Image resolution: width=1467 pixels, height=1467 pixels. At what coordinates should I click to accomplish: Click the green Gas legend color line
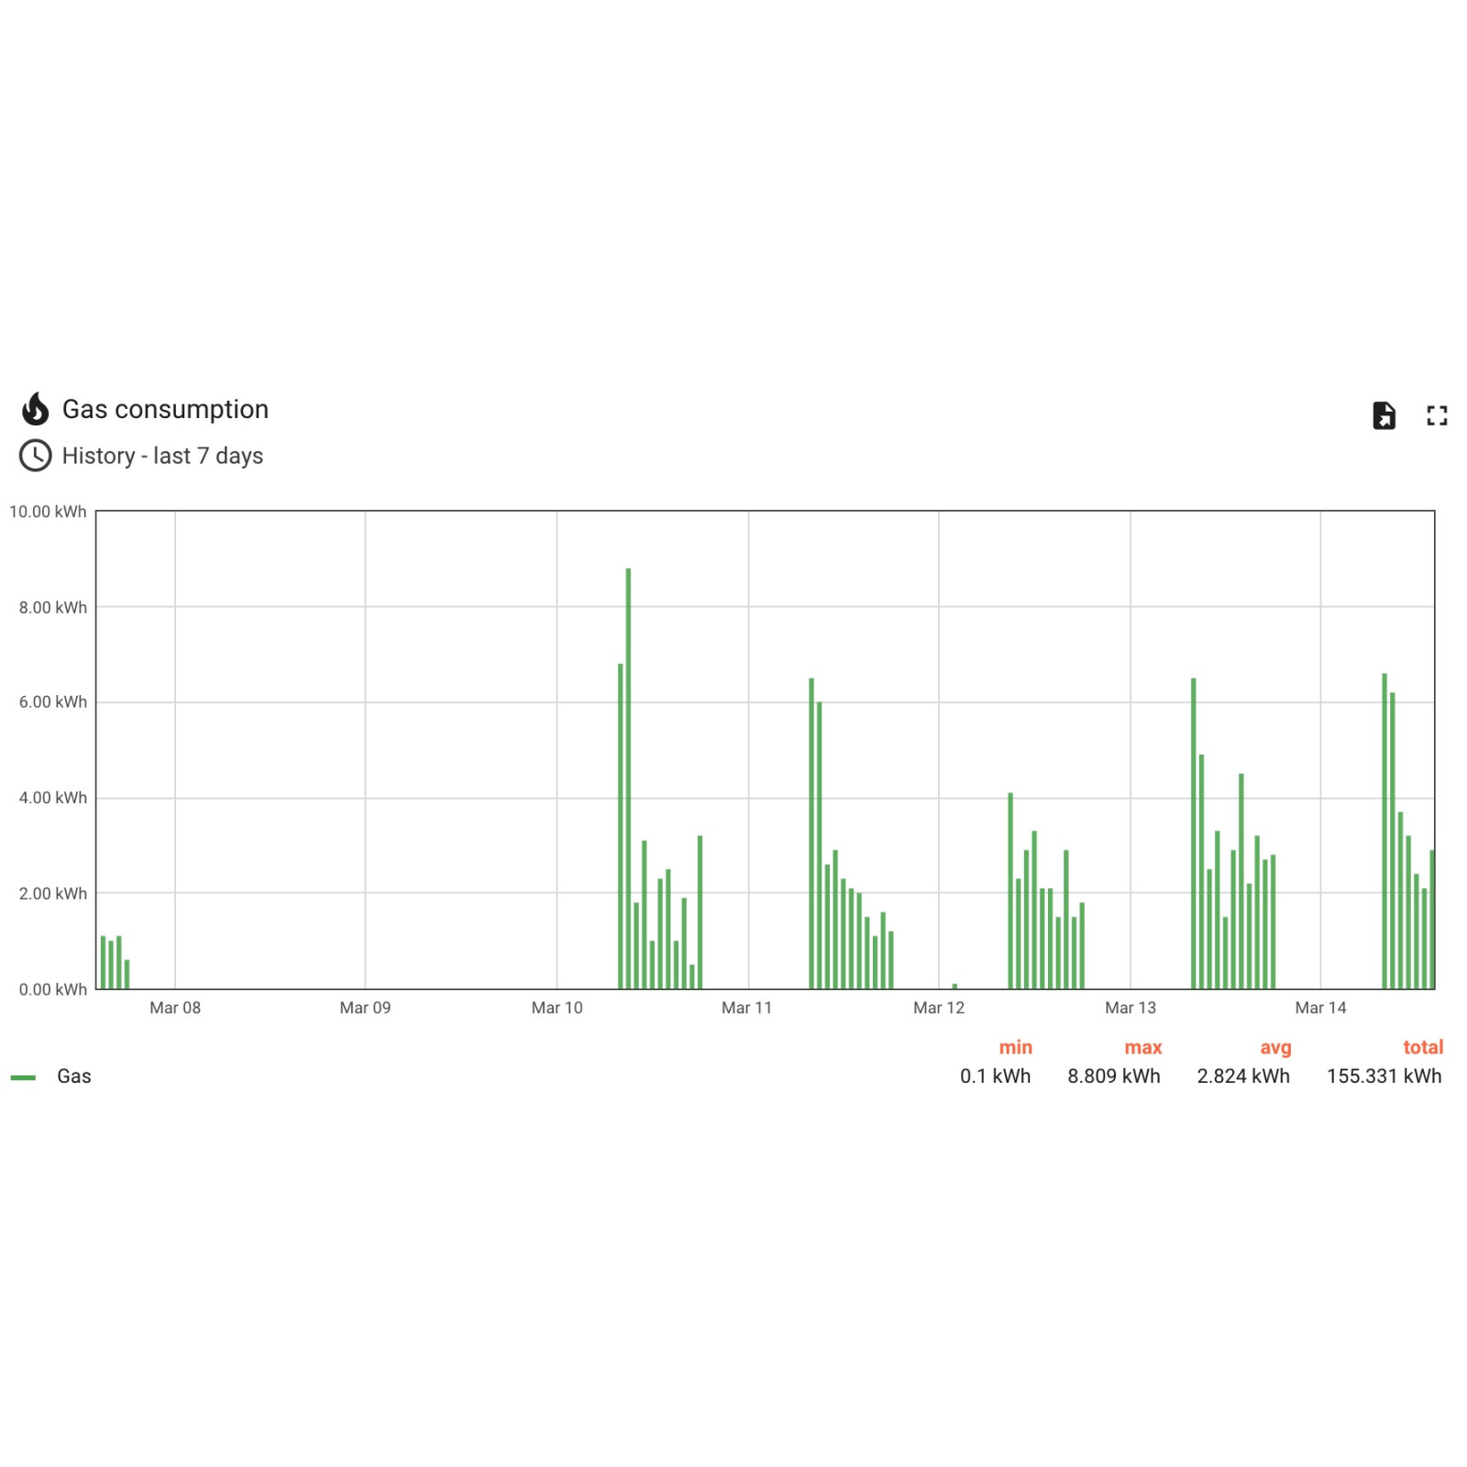(23, 1077)
